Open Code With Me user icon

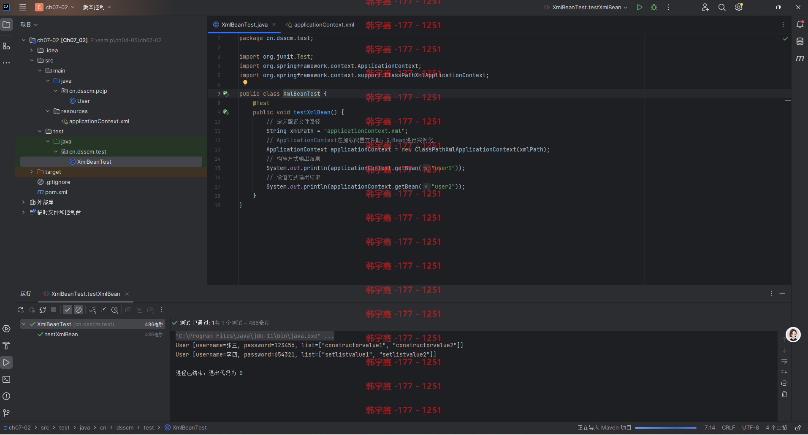pyautogui.click(x=705, y=7)
